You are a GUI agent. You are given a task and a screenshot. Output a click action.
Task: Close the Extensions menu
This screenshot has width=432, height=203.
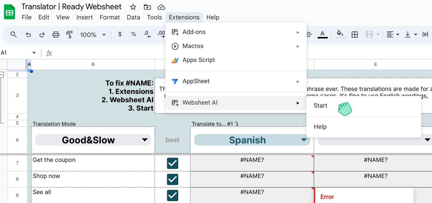click(x=184, y=17)
